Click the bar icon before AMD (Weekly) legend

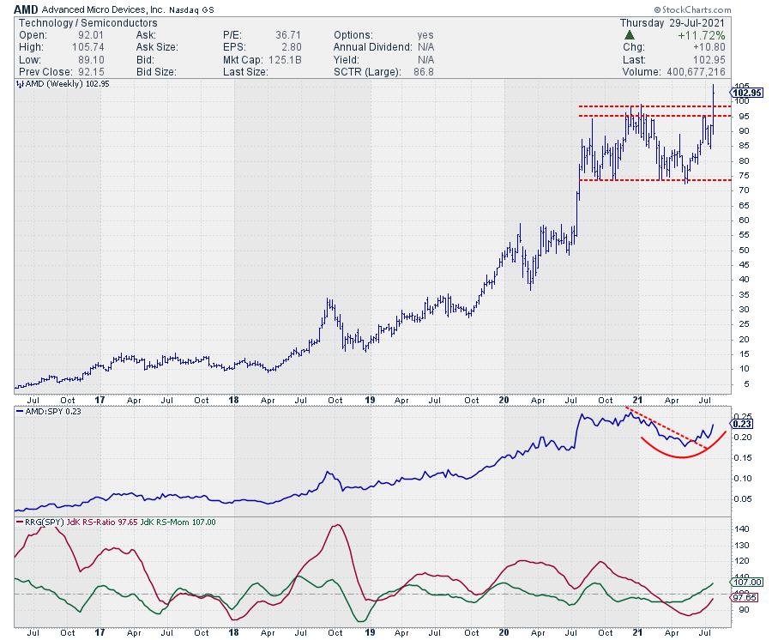coord(20,84)
